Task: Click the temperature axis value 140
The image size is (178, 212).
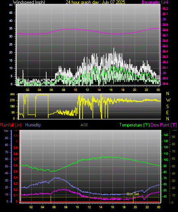Action: coord(166,135)
